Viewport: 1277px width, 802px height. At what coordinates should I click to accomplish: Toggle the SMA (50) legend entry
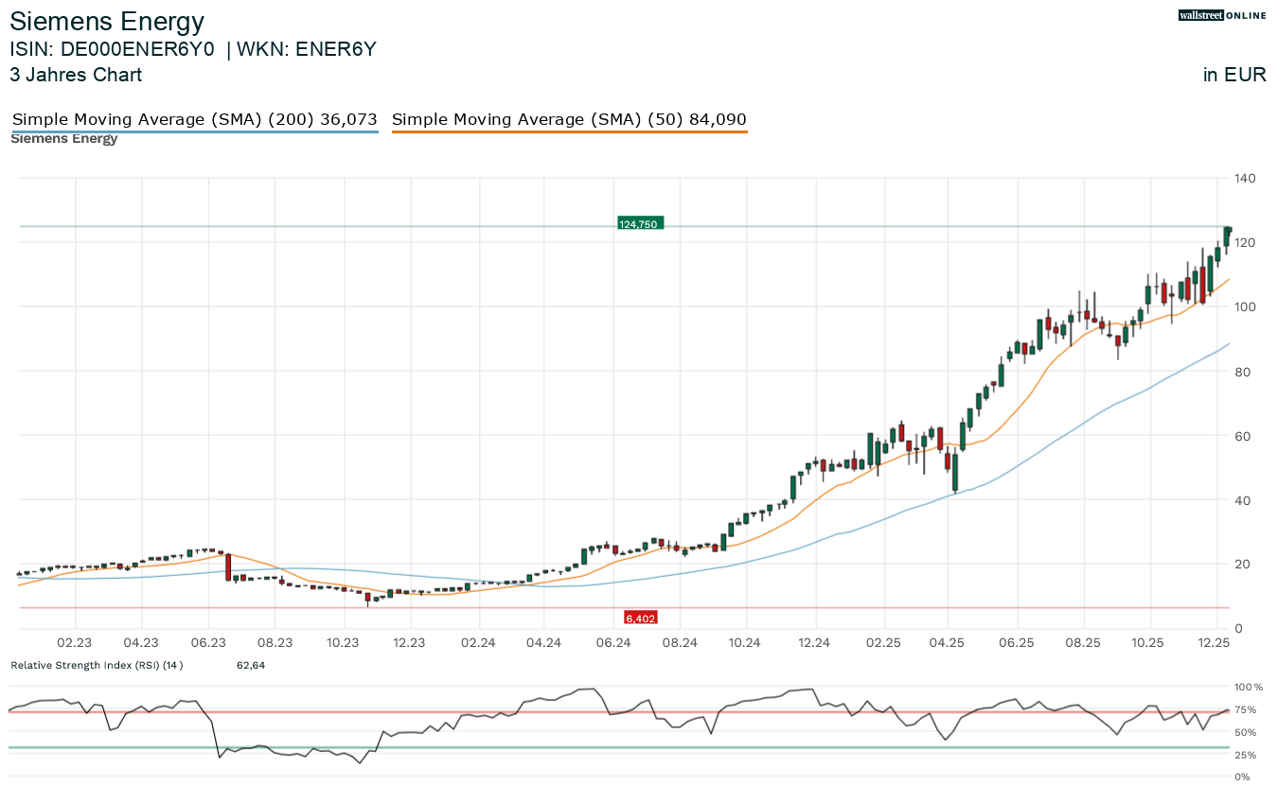569,119
